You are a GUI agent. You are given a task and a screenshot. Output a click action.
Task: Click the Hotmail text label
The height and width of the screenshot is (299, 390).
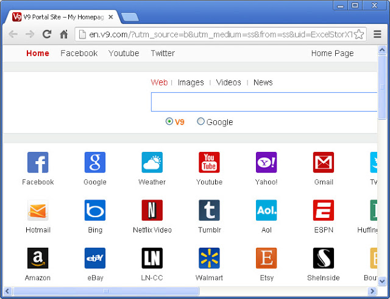pyautogui.click(x=38, y=229)
